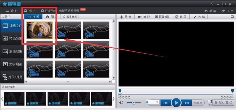The height and width of the screenshot is (110, 236).
Task: Select 文字编辑 in the sidebar
Action: 12,64
